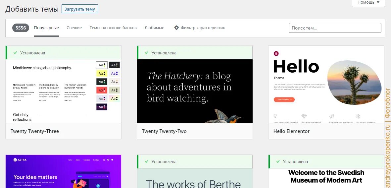Image resolution: width=391 pixels, height=188 pixels.
Task: Switch to the Свежие tab
Action: point(74,28)
